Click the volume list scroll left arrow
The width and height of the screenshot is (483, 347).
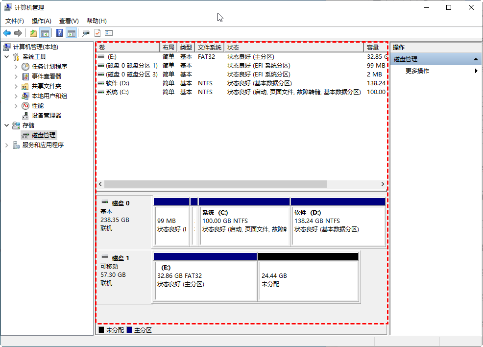pos(100,184)
